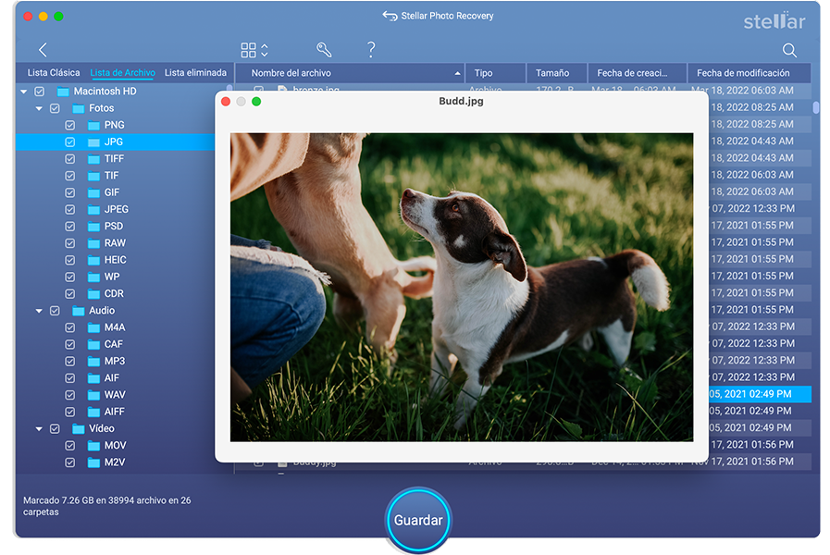This screenshot has width=830, height=555.
Task: Switch to the Lista eliminada tab
Action: [195, 72]
